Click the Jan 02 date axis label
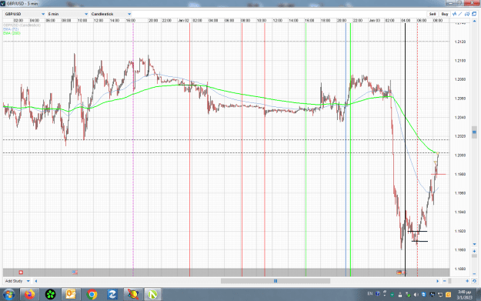481x301 pixels. (x=183, y=20)
